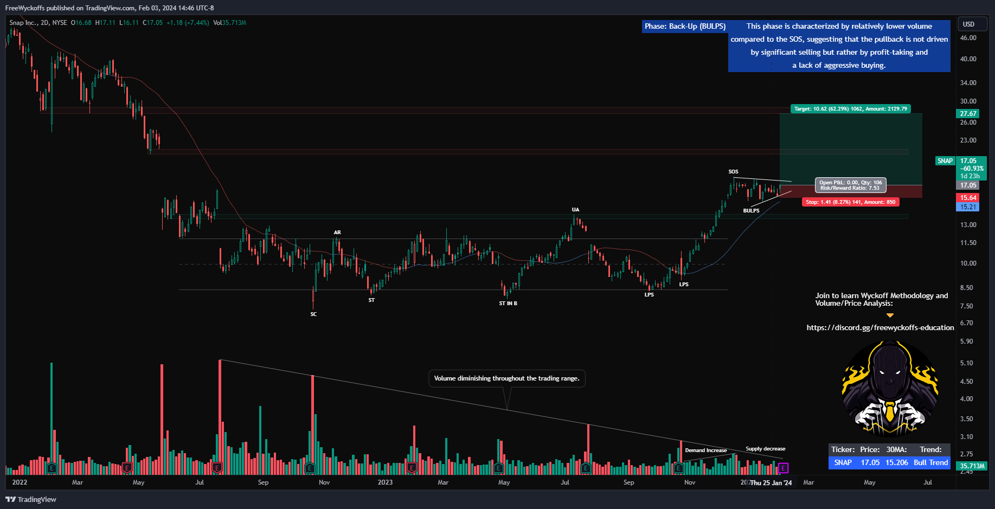Click the Snap Inc., 2D, NYSE title

pyautogui.click(x=38, y=23)
